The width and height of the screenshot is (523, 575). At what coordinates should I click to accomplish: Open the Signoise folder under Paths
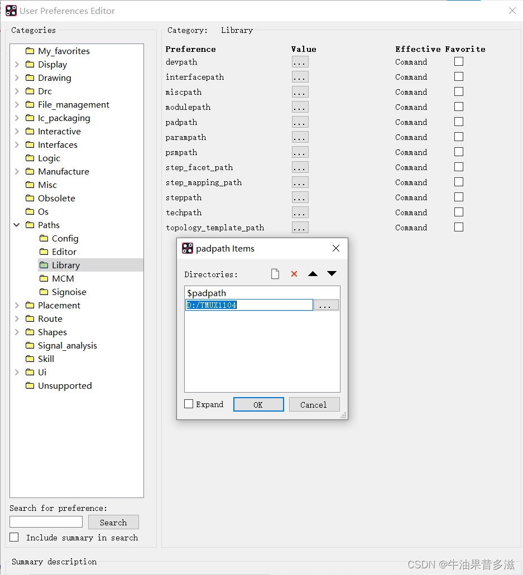click(x=69, y=292)
